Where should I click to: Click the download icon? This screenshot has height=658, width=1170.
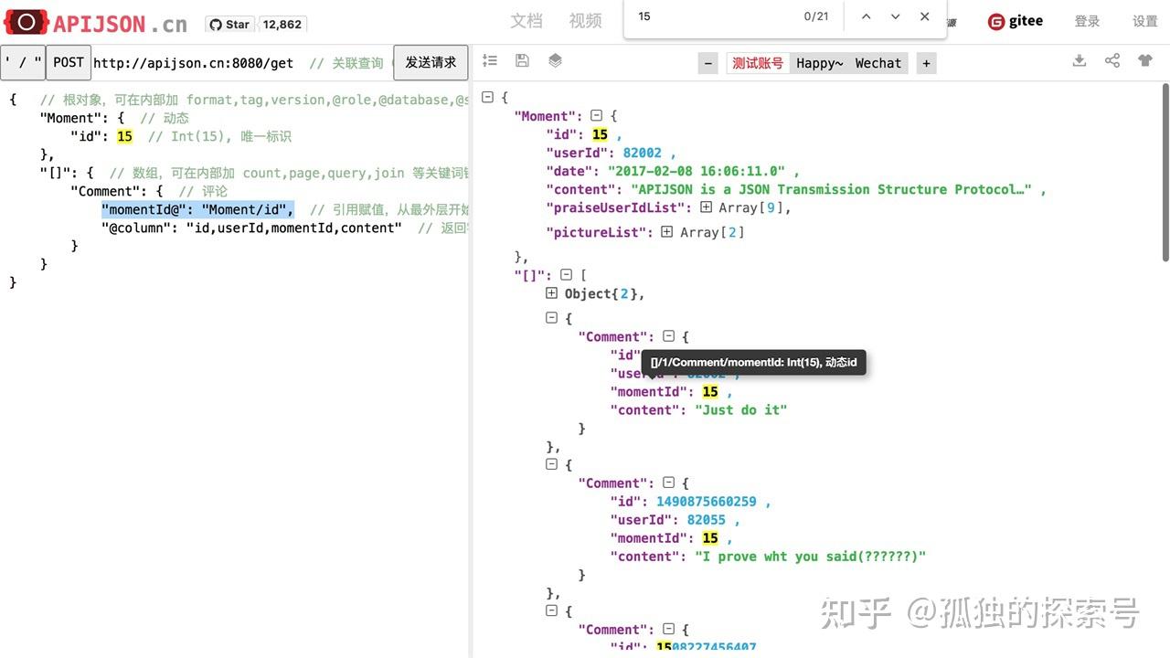[x=1080, y=60]
